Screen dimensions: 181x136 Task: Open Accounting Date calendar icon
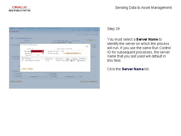[x=81, y=77]
